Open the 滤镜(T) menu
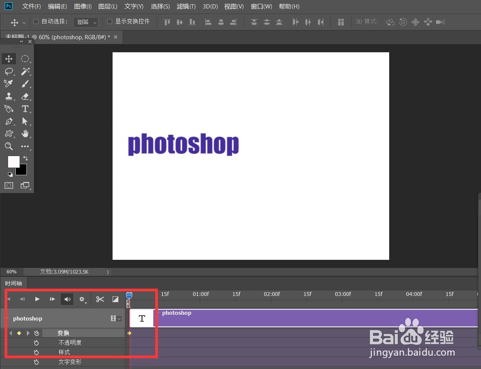 tap(186, 7)
